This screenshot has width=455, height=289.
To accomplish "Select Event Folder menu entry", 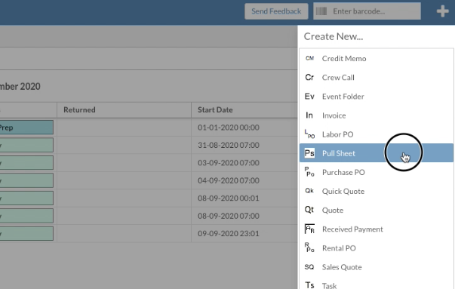I will coord(377,97).
